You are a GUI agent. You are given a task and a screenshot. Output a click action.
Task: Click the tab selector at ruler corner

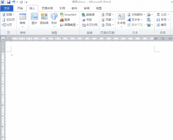click(3, 39)
